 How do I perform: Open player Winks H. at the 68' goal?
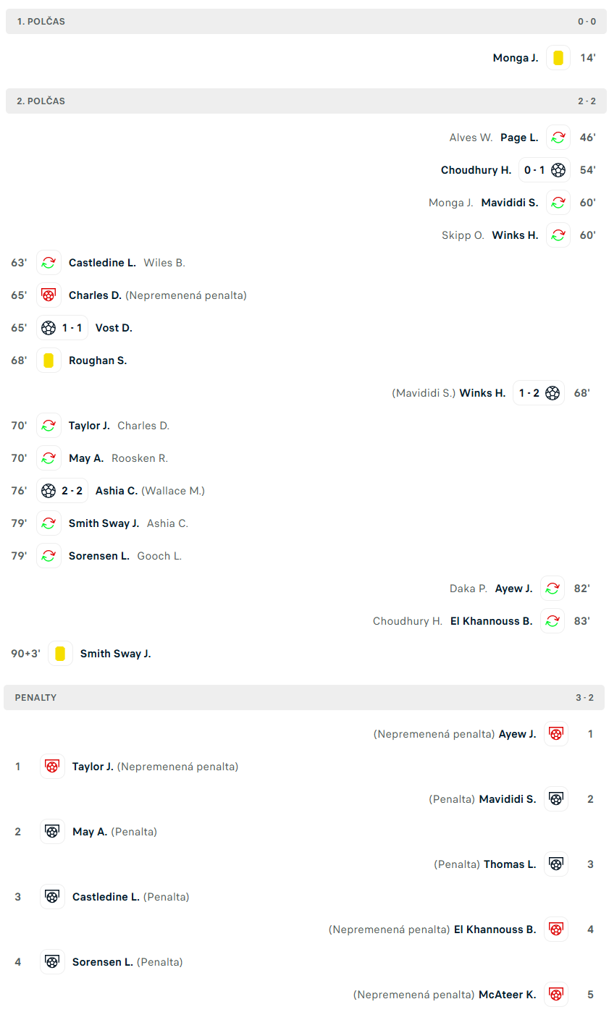click(x=482, y=393)
